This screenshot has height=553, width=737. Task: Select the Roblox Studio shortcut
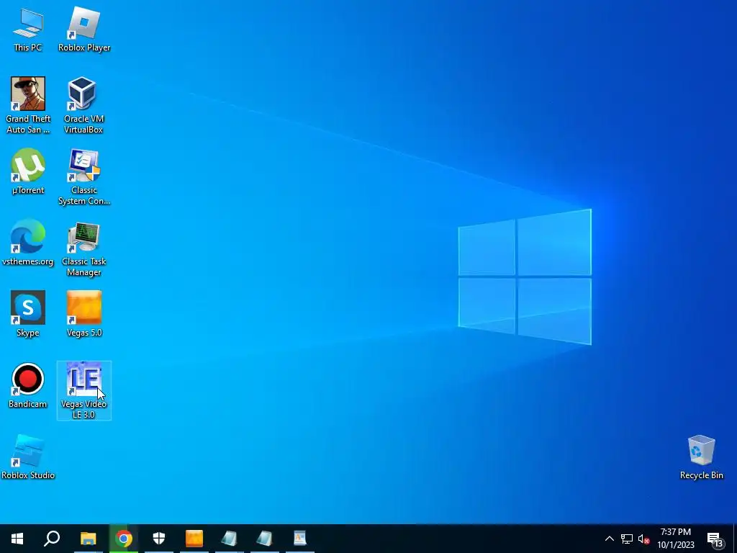click(x=28, y=457)
